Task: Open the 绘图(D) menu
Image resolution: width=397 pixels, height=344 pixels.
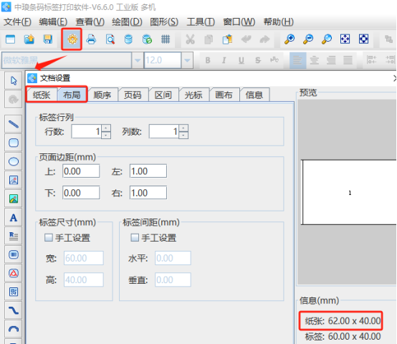Action: point(127,22)
